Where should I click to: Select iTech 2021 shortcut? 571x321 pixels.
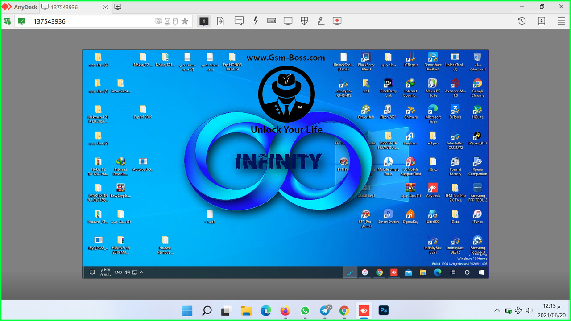tap(388, 112)
